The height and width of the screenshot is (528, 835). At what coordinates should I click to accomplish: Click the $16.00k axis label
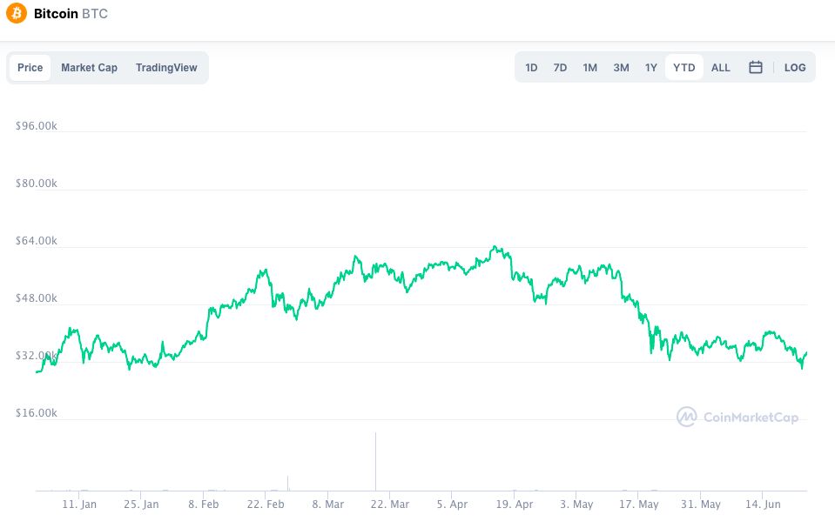point(37,413)
